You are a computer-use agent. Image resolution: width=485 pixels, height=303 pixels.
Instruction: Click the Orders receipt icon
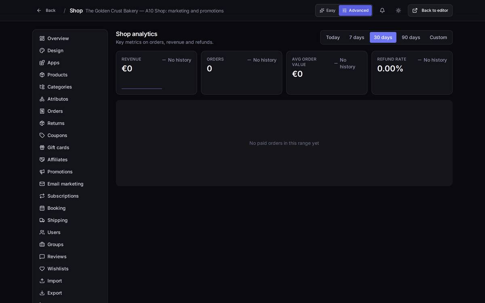(42, 111)
